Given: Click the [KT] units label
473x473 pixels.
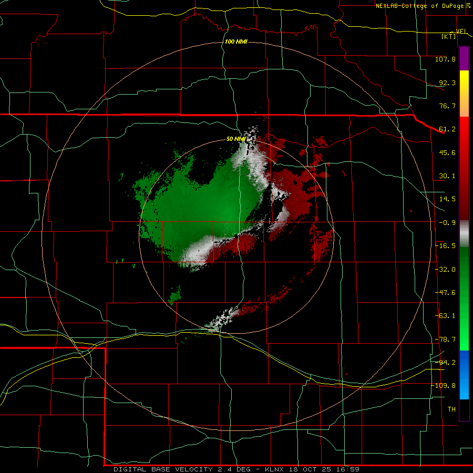Looking at the screenshot, I should [449, 36].
